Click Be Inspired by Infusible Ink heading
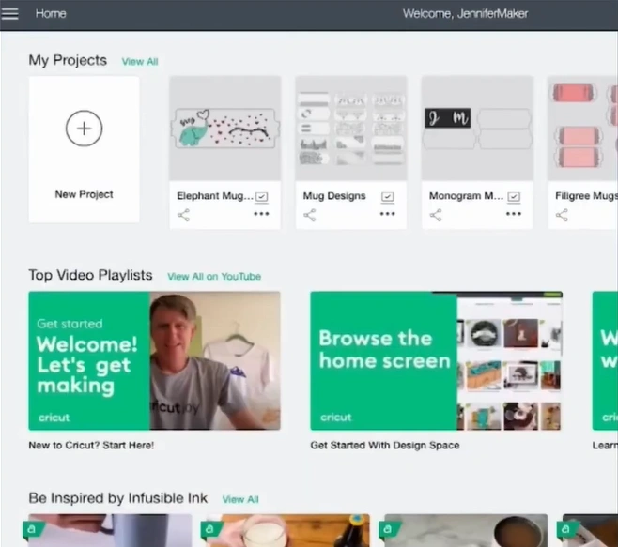The height and width of the screenshot is (547, 618). (117, 498)
